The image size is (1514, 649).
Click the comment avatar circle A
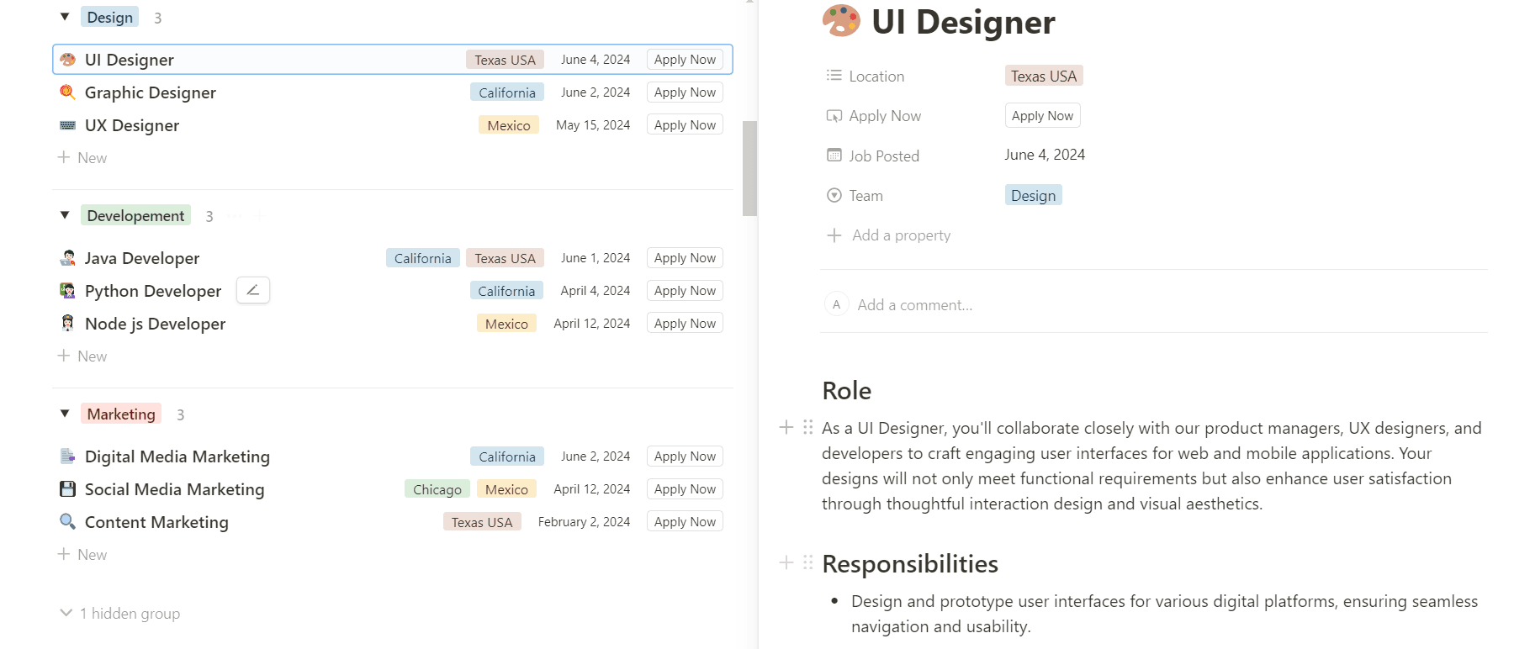point(836,304)
